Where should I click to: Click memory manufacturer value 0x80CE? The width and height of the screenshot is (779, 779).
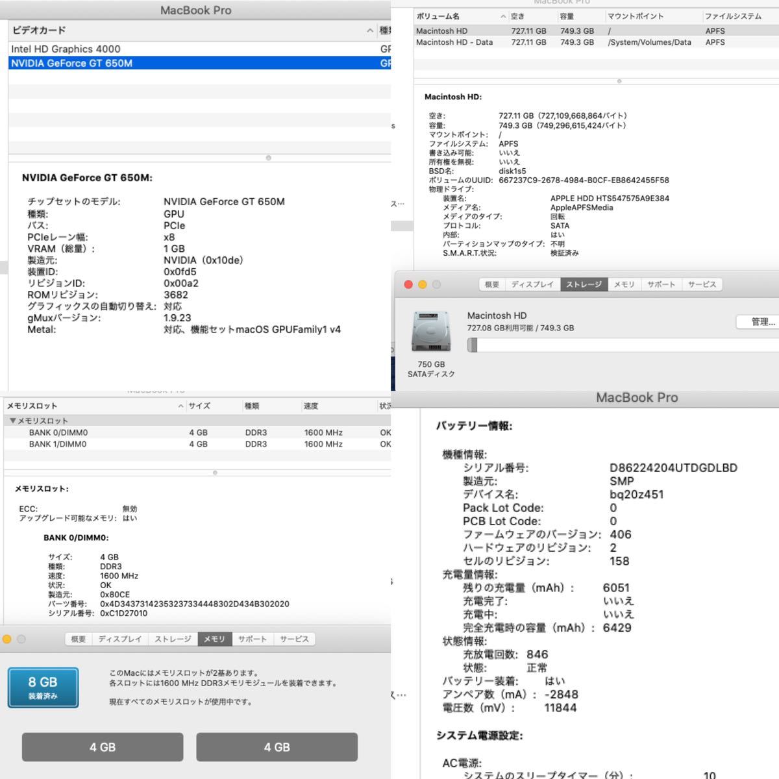[x=114, y=595]
